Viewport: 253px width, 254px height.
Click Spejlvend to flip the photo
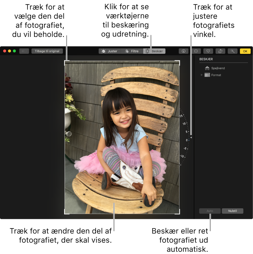(218, 68)
